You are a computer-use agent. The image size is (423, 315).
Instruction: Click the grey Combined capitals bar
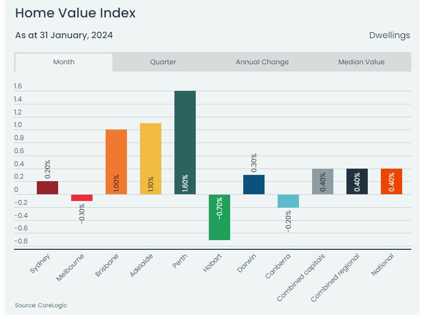click(323, 181)
